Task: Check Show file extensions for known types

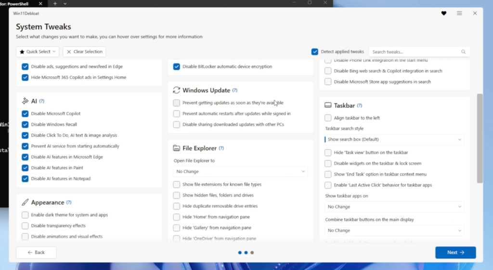Action: 177,184
